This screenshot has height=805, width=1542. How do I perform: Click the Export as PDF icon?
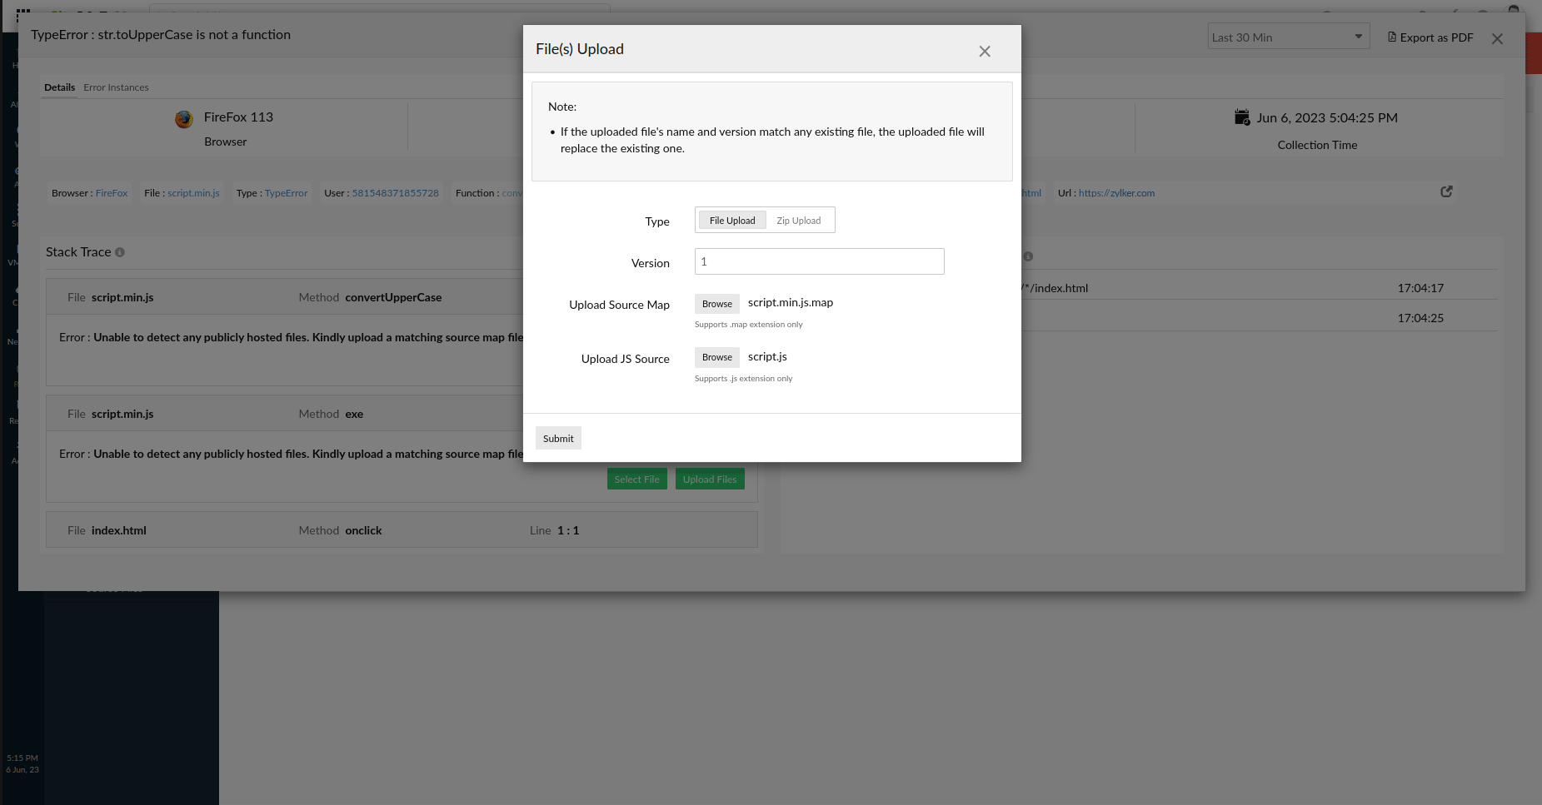tap(1391, 37)
